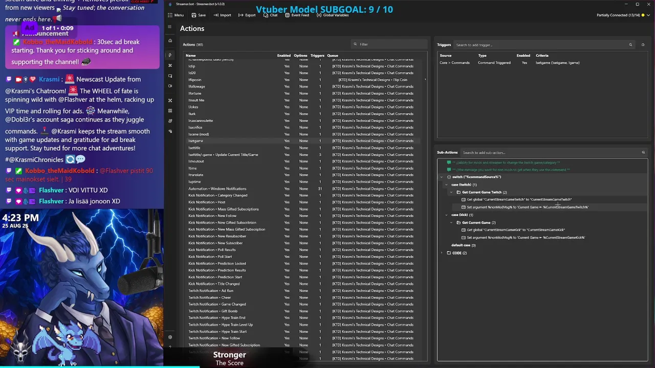The height and width of the screenshot is (368, 655).
Task: Collapse the Get Current Game (2) group under kick
Action: [451, 223]
